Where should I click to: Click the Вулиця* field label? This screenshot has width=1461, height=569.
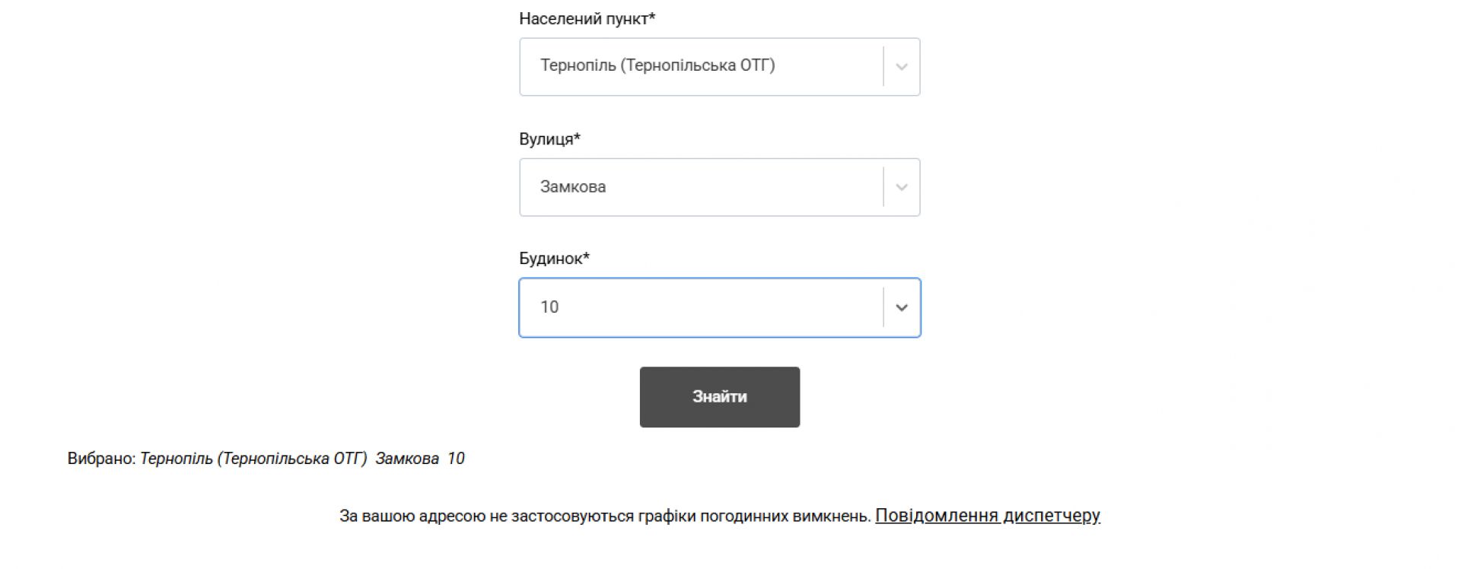(x=549, y=139)
